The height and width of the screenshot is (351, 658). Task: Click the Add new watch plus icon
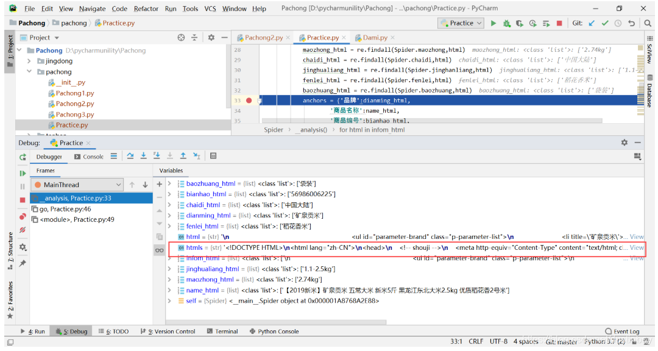(x=160, y=184)
